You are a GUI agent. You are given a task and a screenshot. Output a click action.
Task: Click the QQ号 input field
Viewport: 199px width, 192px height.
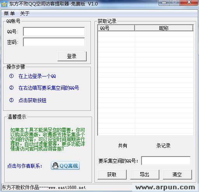54,32
